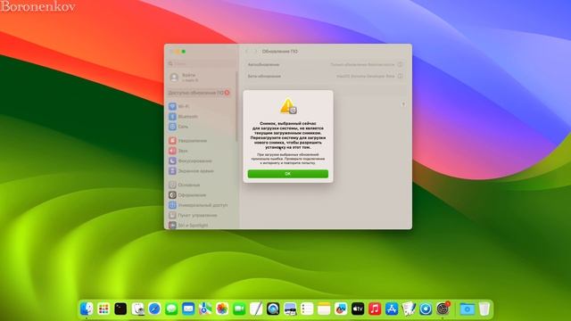Open Safari from the Dock
The height and width of the screenshot is (321, 571).
pyautogui.click(x=154, y=309)
